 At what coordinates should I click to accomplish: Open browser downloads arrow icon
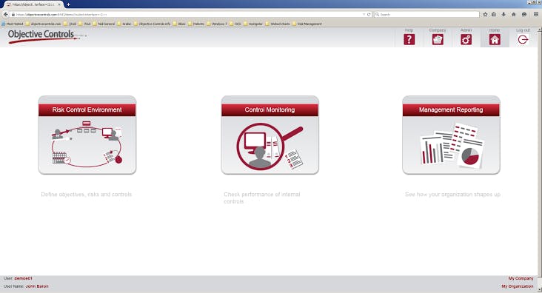click(503, 15)
